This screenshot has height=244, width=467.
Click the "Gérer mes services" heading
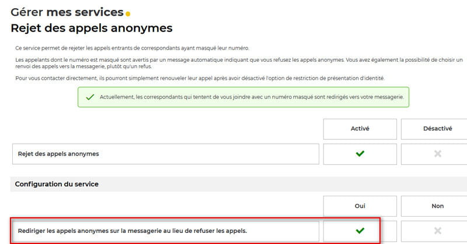pos(67,12)
